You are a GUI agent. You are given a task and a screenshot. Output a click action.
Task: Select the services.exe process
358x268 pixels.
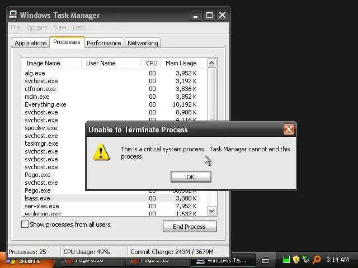(42, 206)
